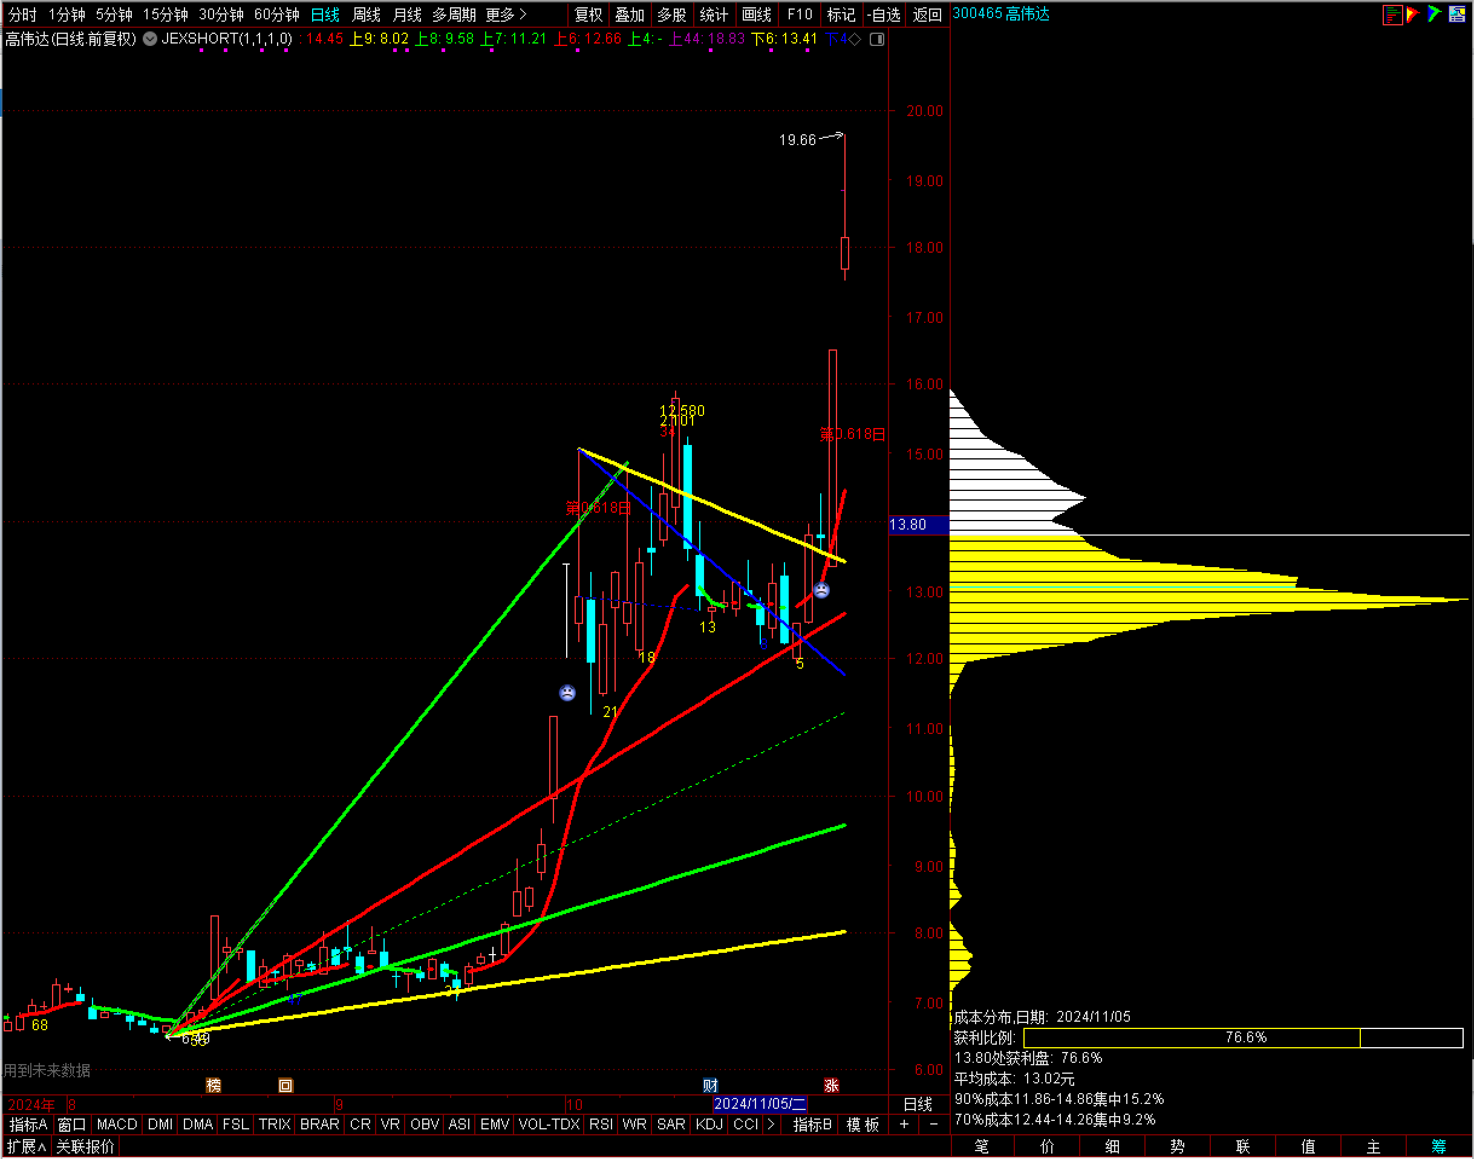Select the MACD indicator

[x=117, y=1125]
